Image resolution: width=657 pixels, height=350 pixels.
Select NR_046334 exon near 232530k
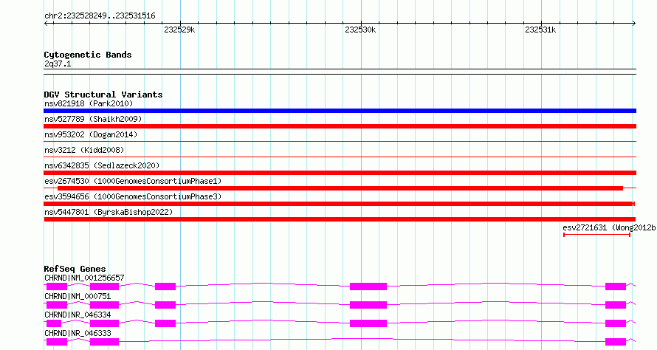pyautogui.click(x=368, y=323)
